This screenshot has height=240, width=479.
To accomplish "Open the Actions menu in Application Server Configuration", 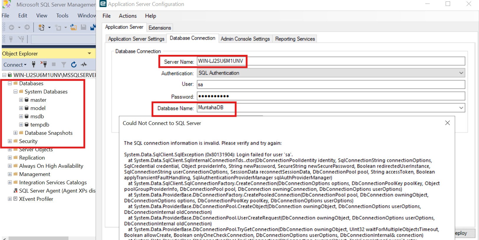I will (128, 16).
